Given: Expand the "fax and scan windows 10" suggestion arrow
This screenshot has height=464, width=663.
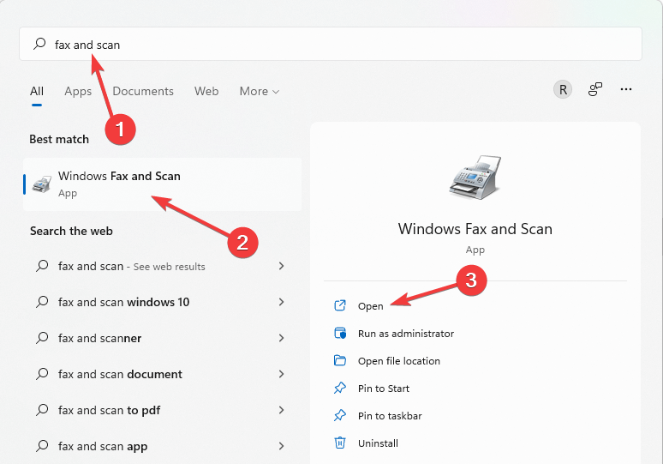Looking at the screenshot, I should 281,302.
